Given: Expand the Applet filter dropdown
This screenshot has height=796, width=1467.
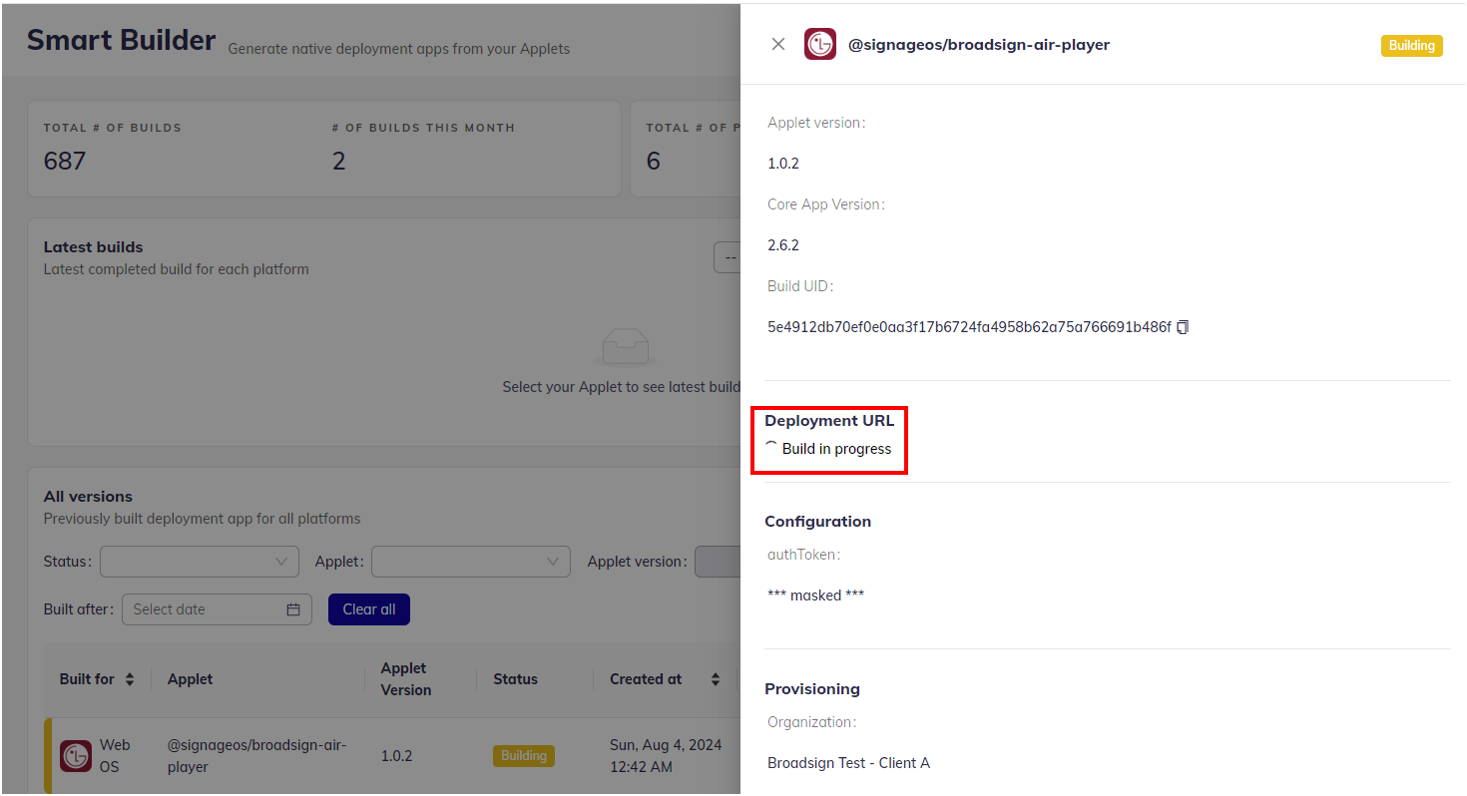Looking at the screenshot, I should [471, 562].
